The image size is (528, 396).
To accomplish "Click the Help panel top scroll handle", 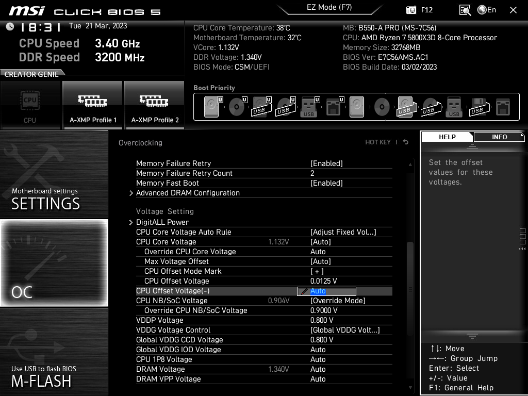I will pyautogui.click(x=472, y=146).
